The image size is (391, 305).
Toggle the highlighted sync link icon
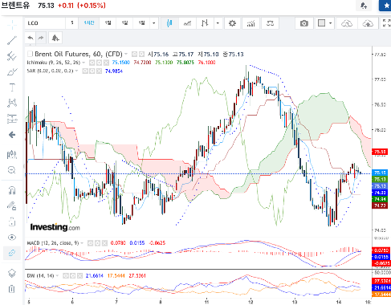coord(12,253)
